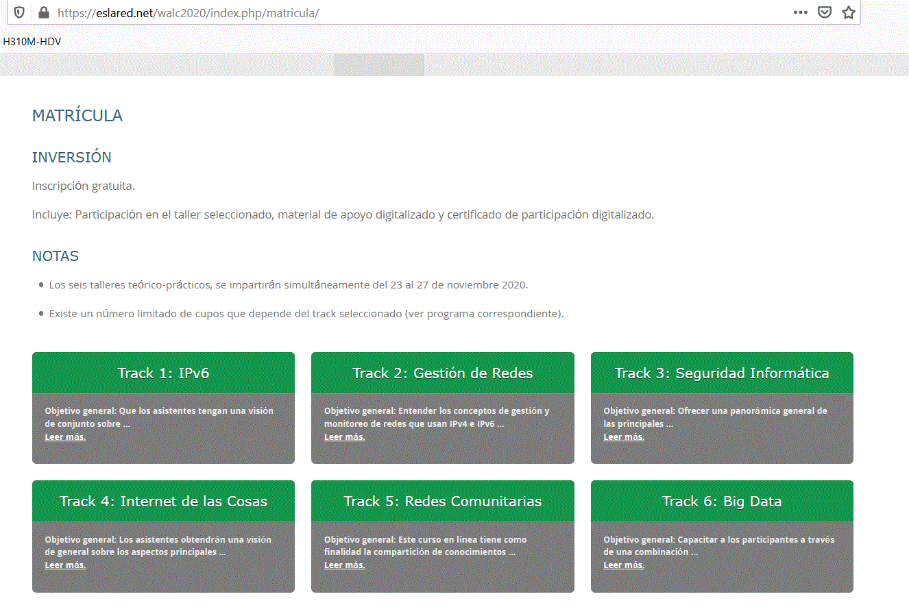The height and width of the screenshot is (616, 909).
Task: Click 'Leer más' under Track 5 Redes Comunitarias
Action: pyautogui.click(x=345, y=565)
